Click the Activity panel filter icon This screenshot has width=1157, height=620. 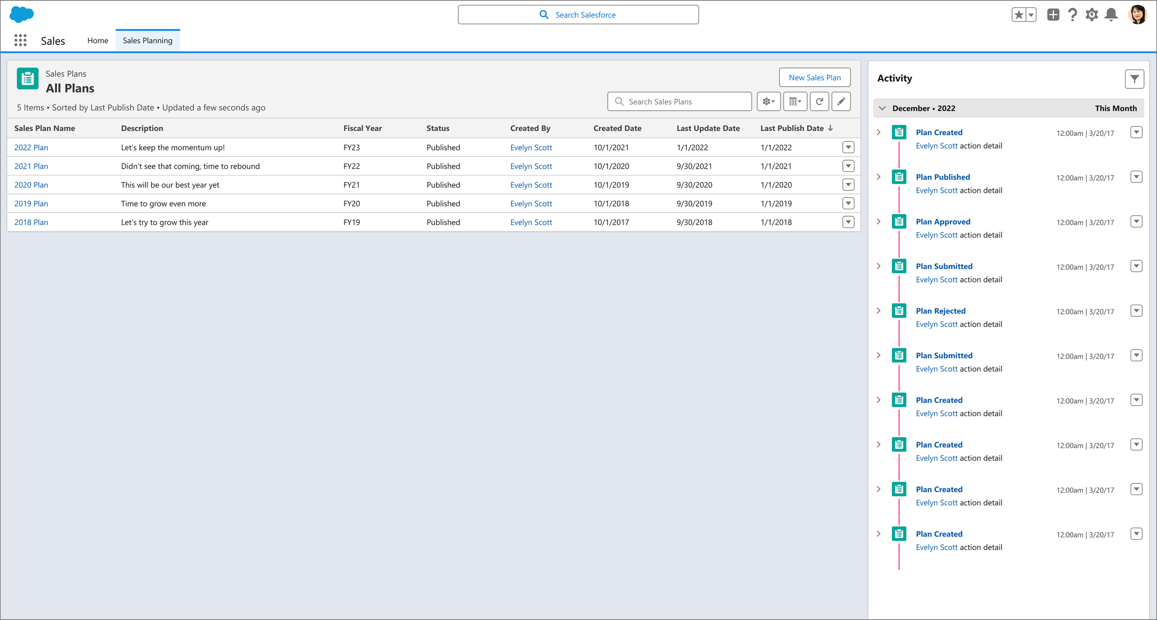(1135, 78)
